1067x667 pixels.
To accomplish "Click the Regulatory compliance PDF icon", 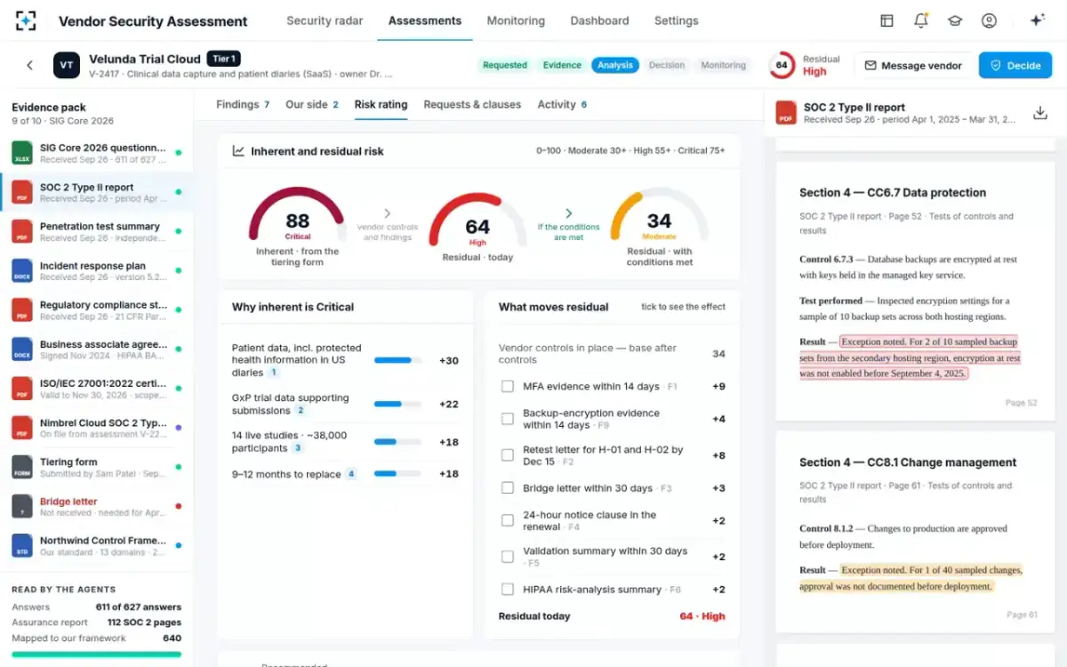I will 22,309.
